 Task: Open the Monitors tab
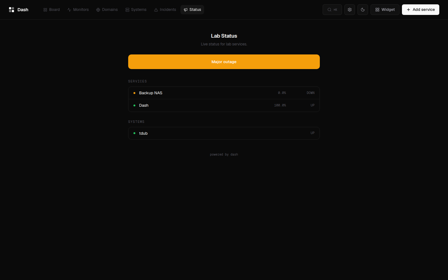78,10
